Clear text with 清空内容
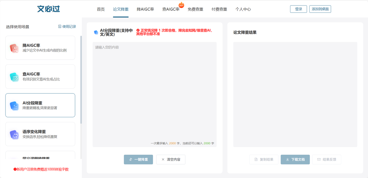368x178 pixels. [x=171, y=159]
